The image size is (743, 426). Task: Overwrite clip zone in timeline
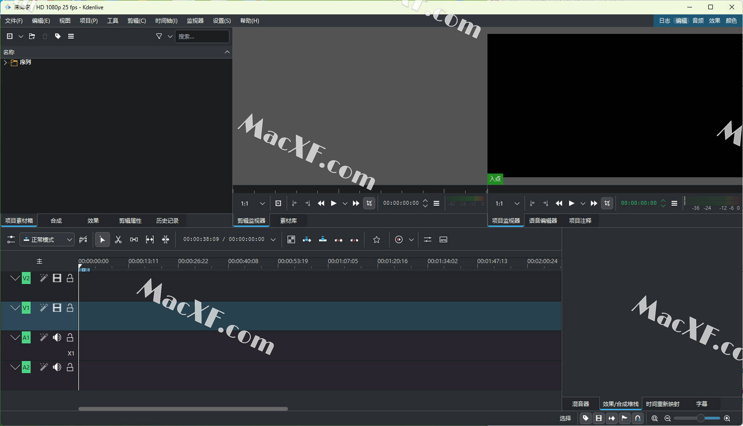coord(323,239)
